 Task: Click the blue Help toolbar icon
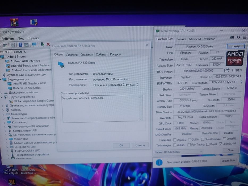pos(20,45)
